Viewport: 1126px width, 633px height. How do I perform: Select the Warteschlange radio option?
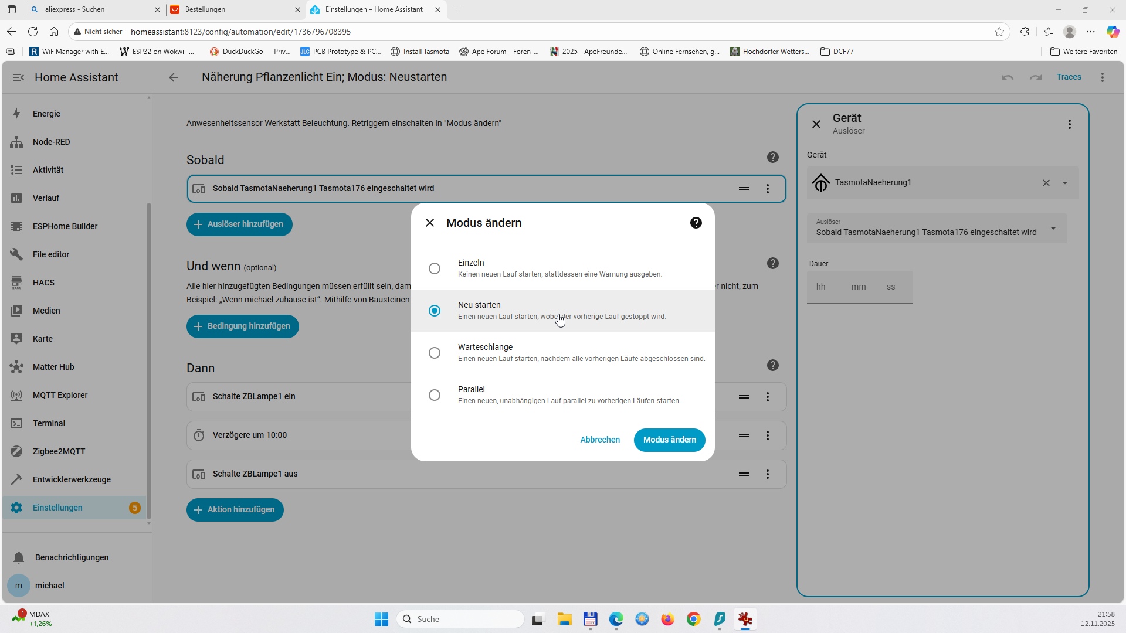pos(435,353)
